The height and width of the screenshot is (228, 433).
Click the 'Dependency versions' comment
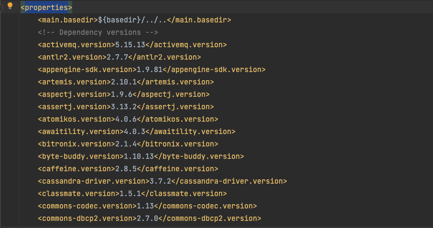click(x=98, y=32)
